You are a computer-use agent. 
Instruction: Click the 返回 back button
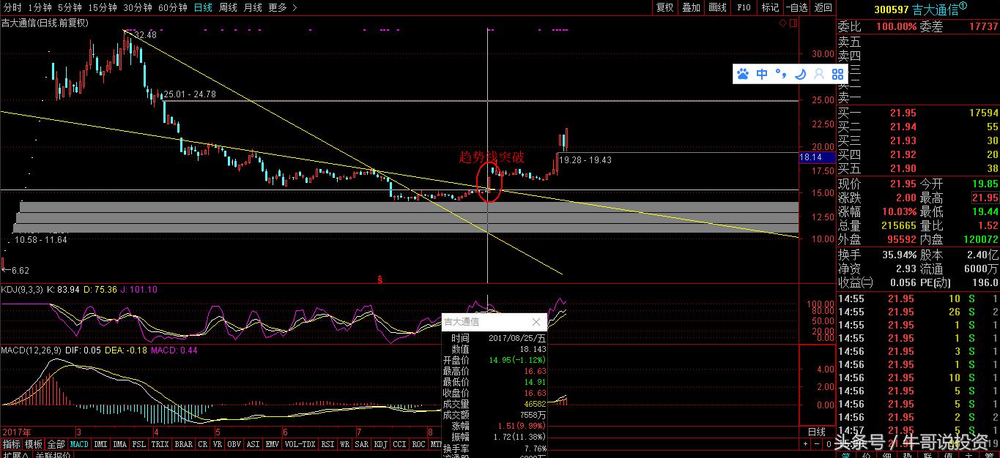click(823, 7)
